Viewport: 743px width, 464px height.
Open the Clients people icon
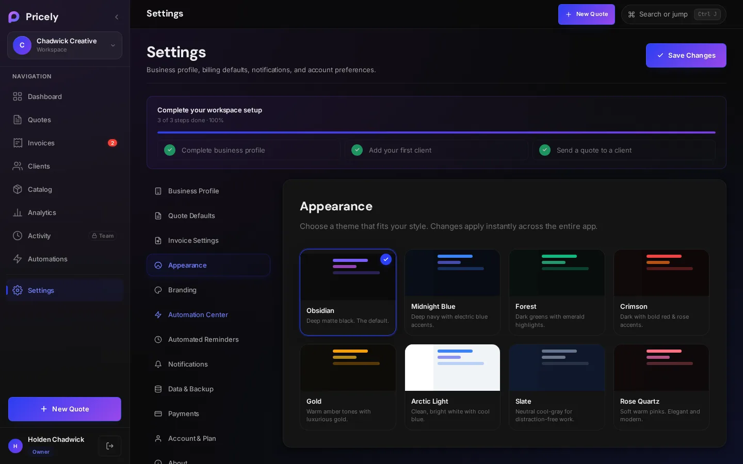[18, 166]
